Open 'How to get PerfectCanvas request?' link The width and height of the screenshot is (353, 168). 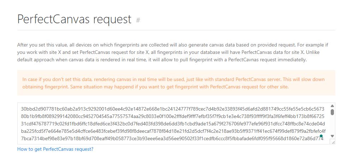pyautogui.click(x=55, y=149)
